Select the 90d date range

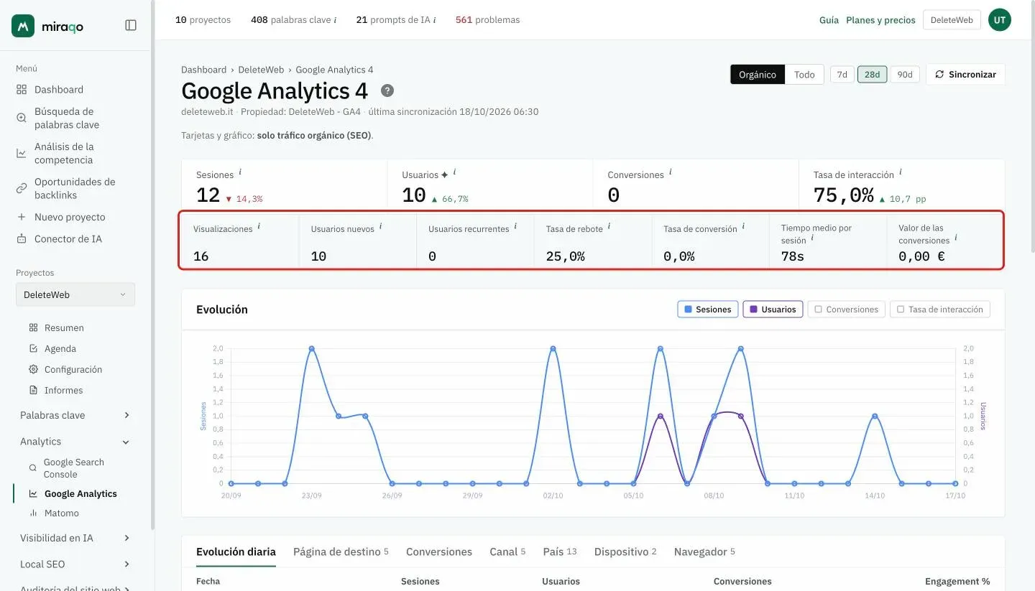tap(905, 75)
